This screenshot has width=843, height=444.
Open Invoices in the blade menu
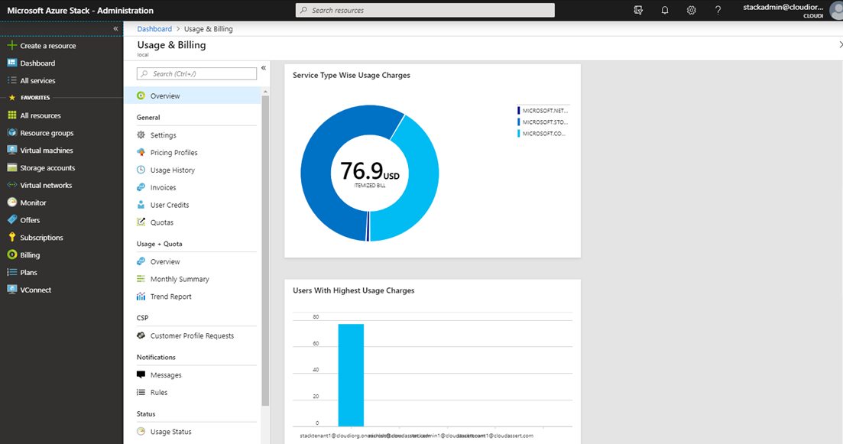pos(163,187)
